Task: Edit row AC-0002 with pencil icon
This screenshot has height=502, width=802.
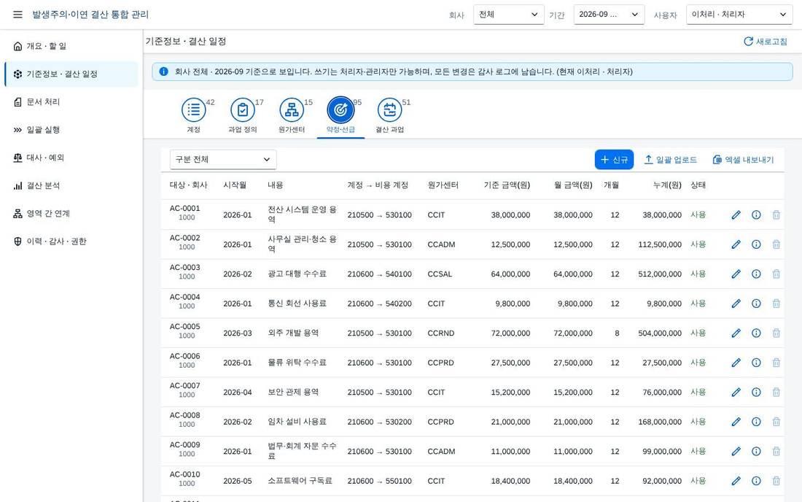Action: 736,244
